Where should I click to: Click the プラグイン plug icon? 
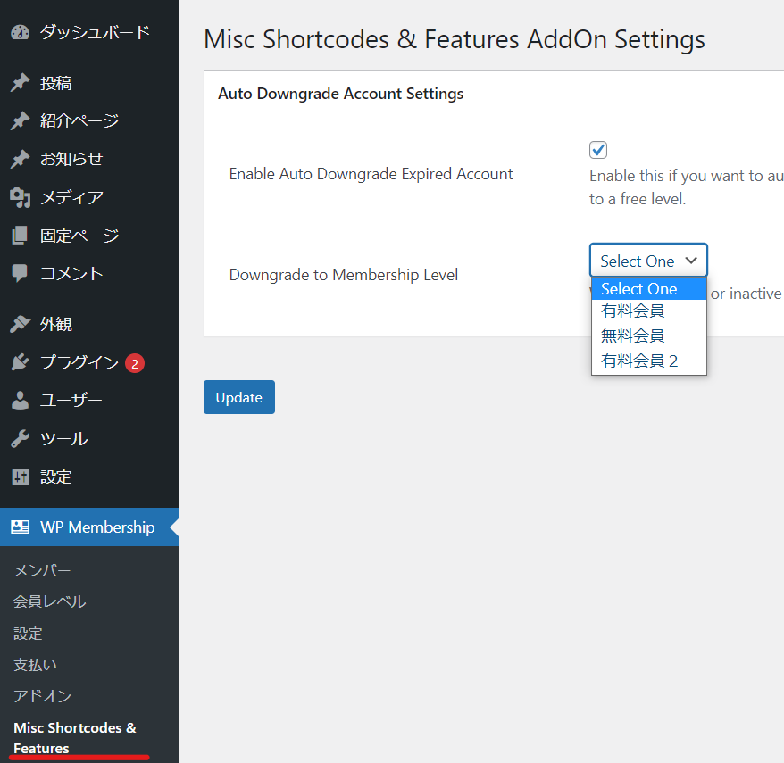point(21,362)
